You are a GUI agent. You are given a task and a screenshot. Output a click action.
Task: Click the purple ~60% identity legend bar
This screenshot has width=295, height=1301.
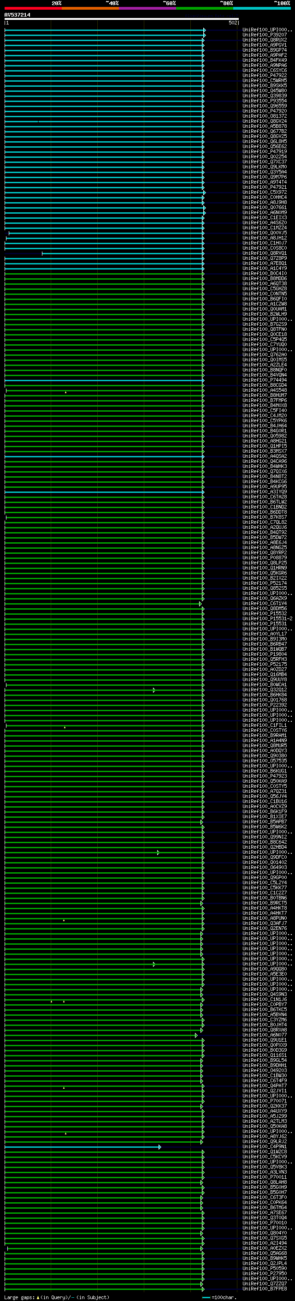click(x=148, y=8)
